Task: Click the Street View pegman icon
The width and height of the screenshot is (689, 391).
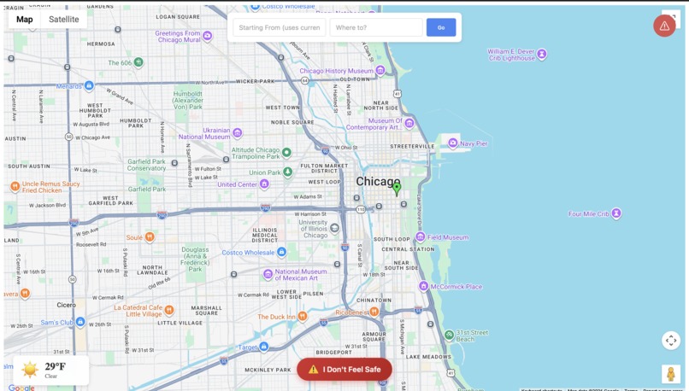Action: (x=670, y=374)
